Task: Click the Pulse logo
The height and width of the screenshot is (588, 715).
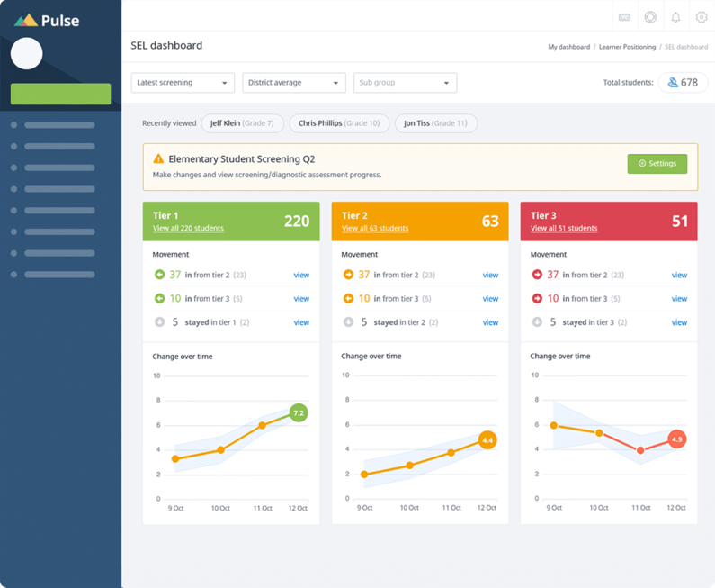Action: (47, 21)
